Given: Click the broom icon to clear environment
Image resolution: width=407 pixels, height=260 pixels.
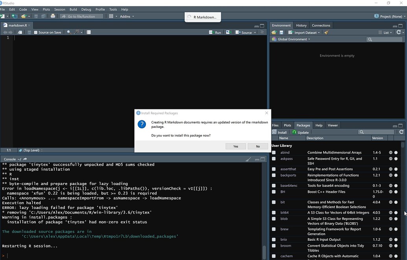Looking at the screenshot, I should pyautogui.click(x=326, y=33).
